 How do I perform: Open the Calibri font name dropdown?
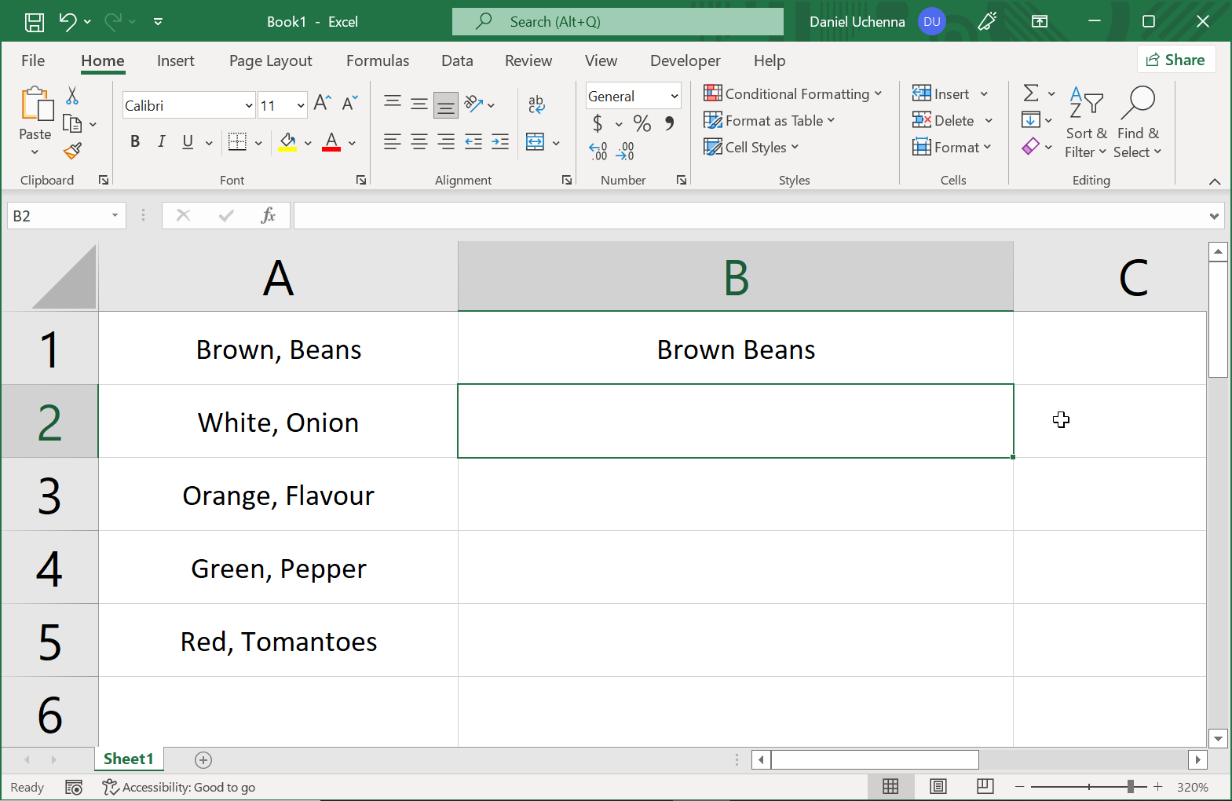[249, 105]
